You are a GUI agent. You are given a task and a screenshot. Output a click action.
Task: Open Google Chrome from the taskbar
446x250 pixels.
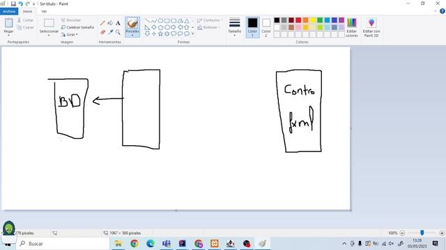coord(134,244)
